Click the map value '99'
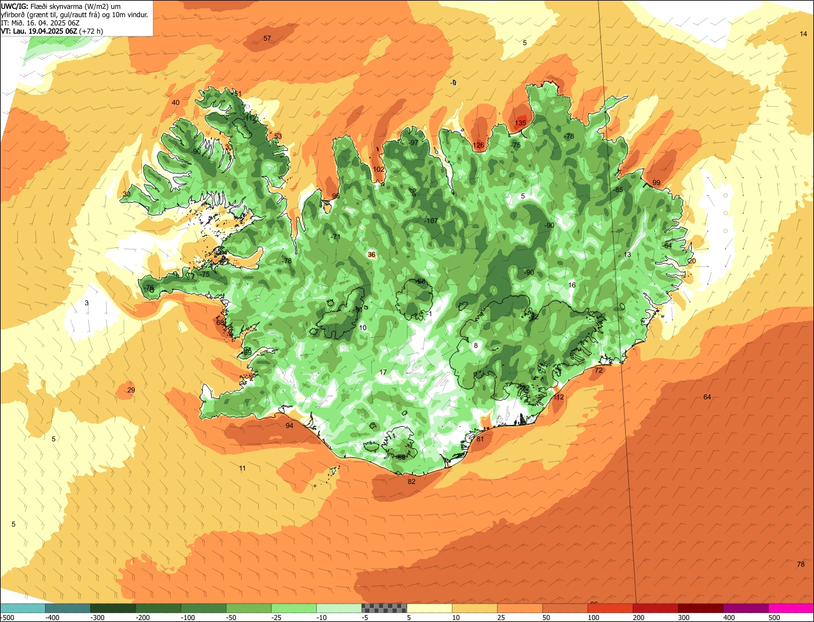Viewport: 814px width, 622px height. tap(656, 183)
